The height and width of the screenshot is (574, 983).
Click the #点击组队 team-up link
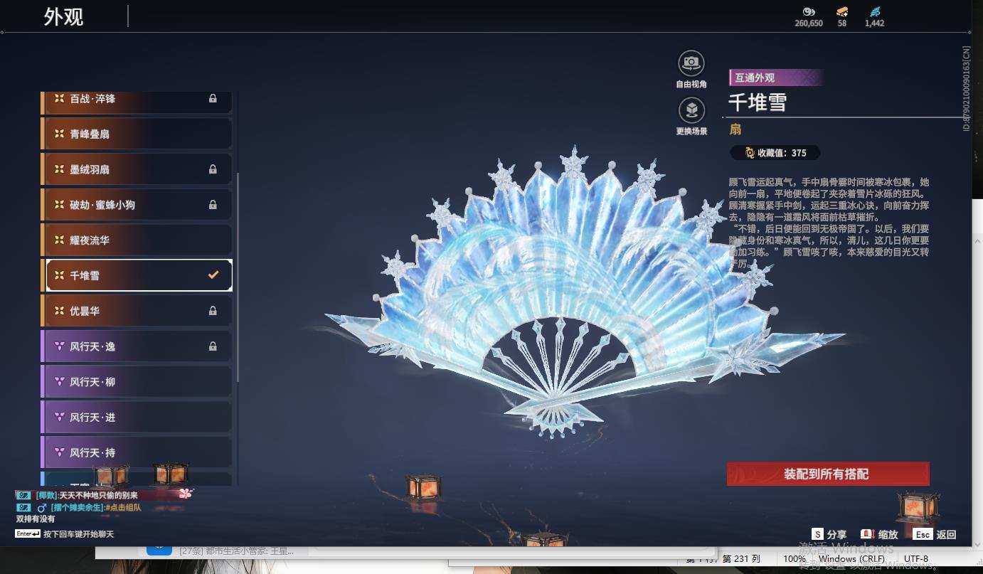[x=123, y=508]
